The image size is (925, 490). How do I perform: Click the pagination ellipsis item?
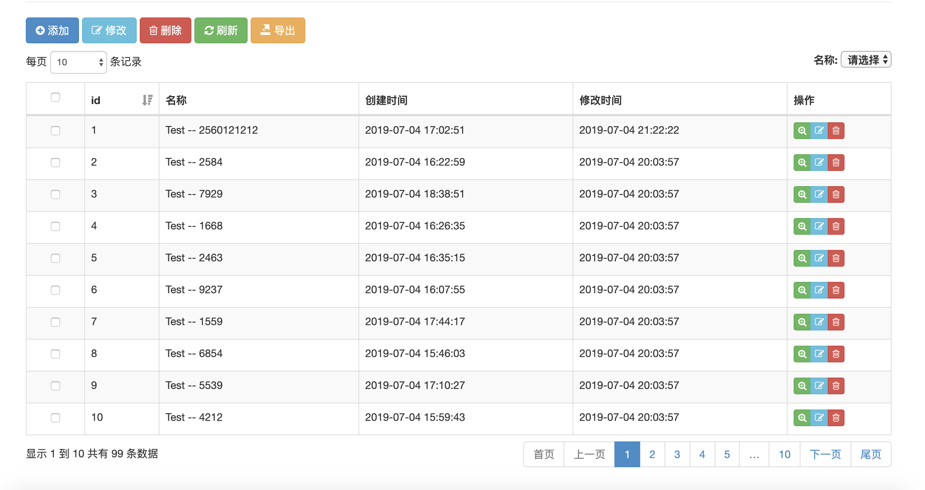coord(754,454)
